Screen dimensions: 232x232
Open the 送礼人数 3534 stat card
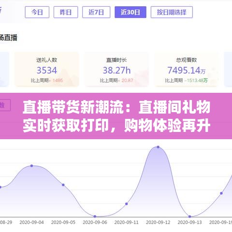(47, 69)
